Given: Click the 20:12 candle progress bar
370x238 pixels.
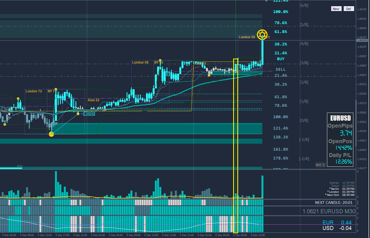Looking at the screenshot, I should pos(11,168).
